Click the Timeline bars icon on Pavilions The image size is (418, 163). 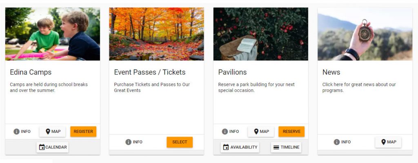pyautogui.click(x=276, y=147)
